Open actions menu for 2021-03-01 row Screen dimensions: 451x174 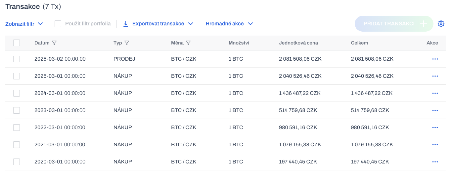435,145
